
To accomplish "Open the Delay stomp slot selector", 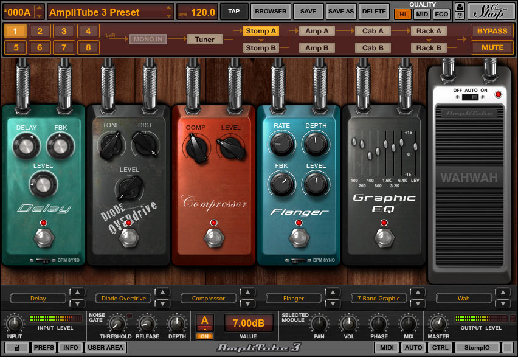I will coord(38,299).
